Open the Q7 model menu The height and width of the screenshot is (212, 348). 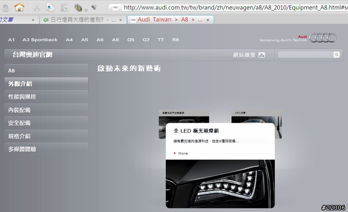click(x=146, y=40)
